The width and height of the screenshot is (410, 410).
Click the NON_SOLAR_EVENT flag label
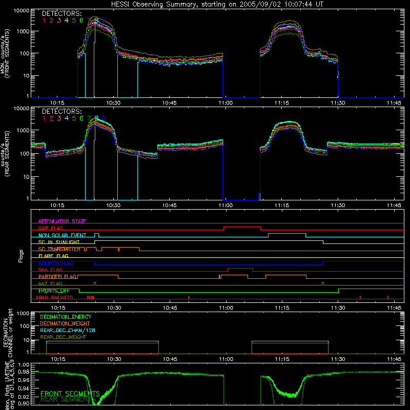[62, 235]
